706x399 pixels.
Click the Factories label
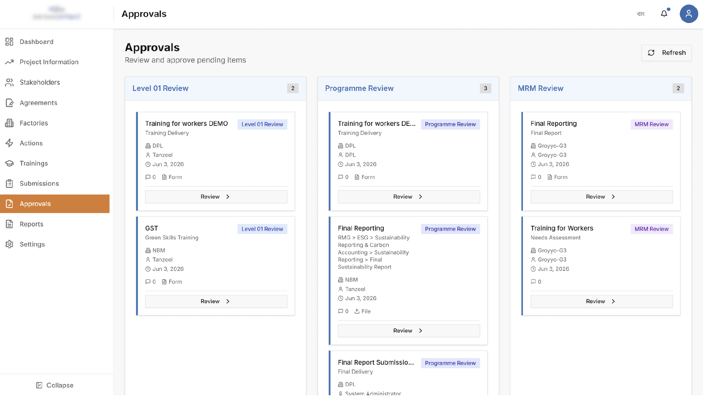click(x=34, y=123)
